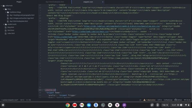Click file icon beside index.html
Image resolution: width=192 pixels, height=108 pixels.
click(x=6, y=33)
